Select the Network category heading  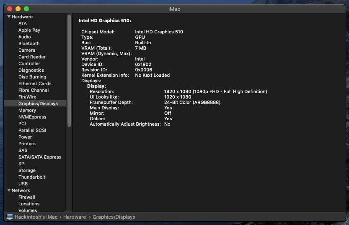point(21,190)
